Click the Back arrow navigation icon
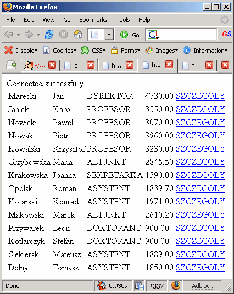 point(9,35)
